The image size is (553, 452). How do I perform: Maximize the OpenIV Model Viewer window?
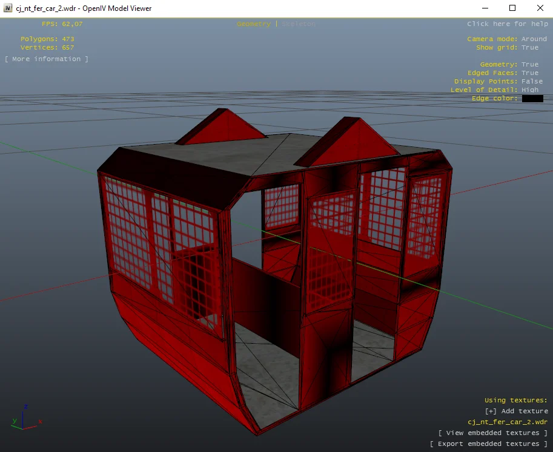(512, 8)
